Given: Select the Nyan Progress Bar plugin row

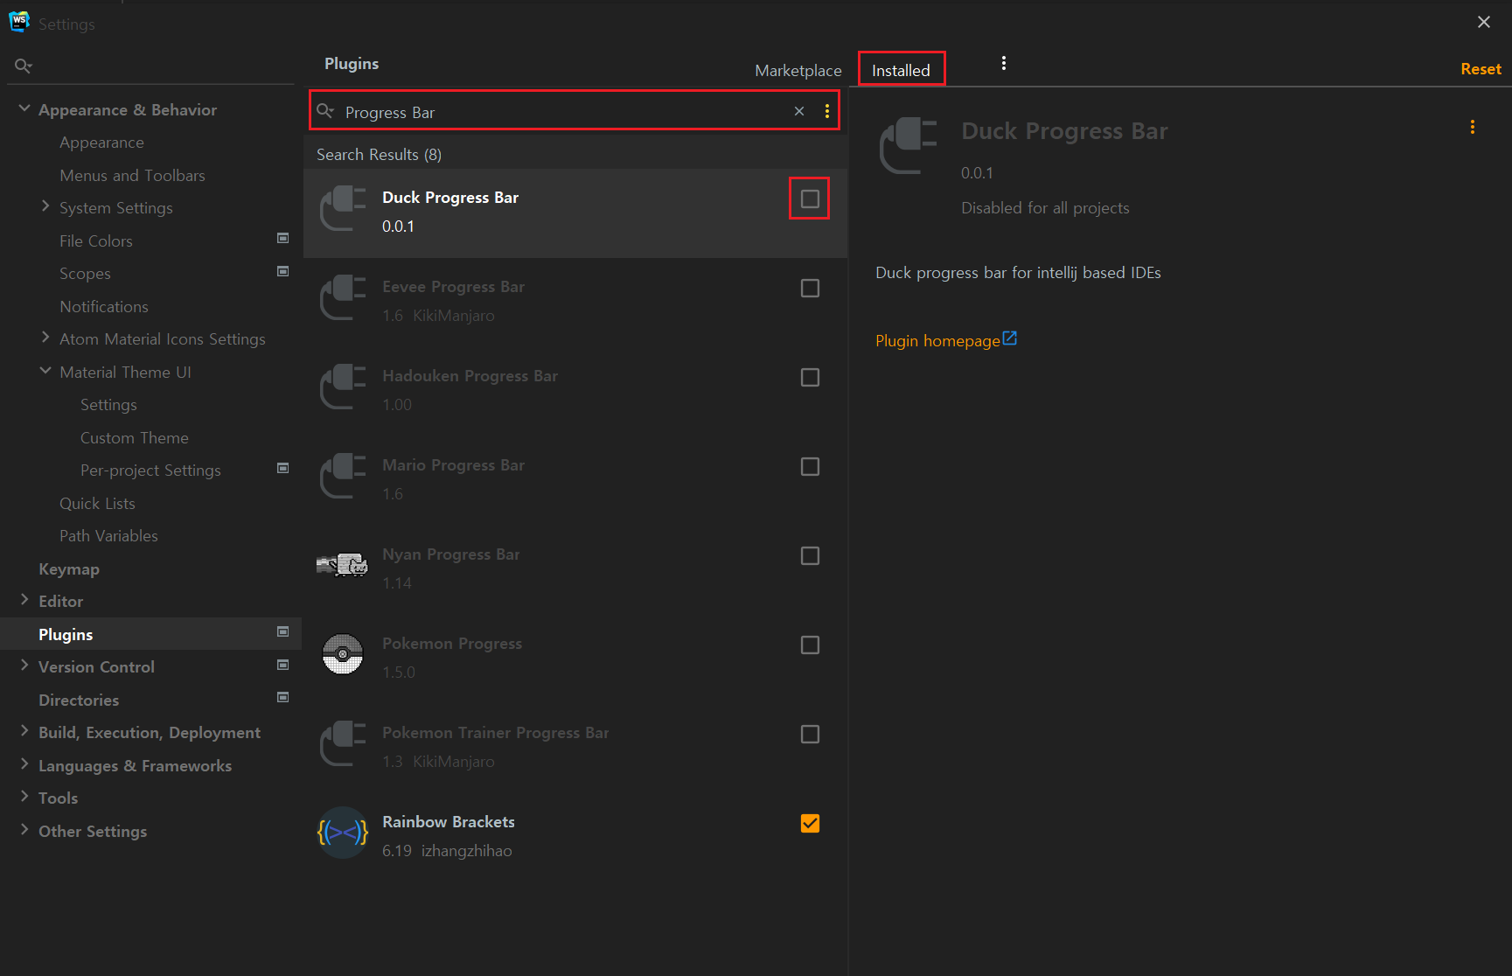Looking at the screenshot, I should [x=575, y=568].
